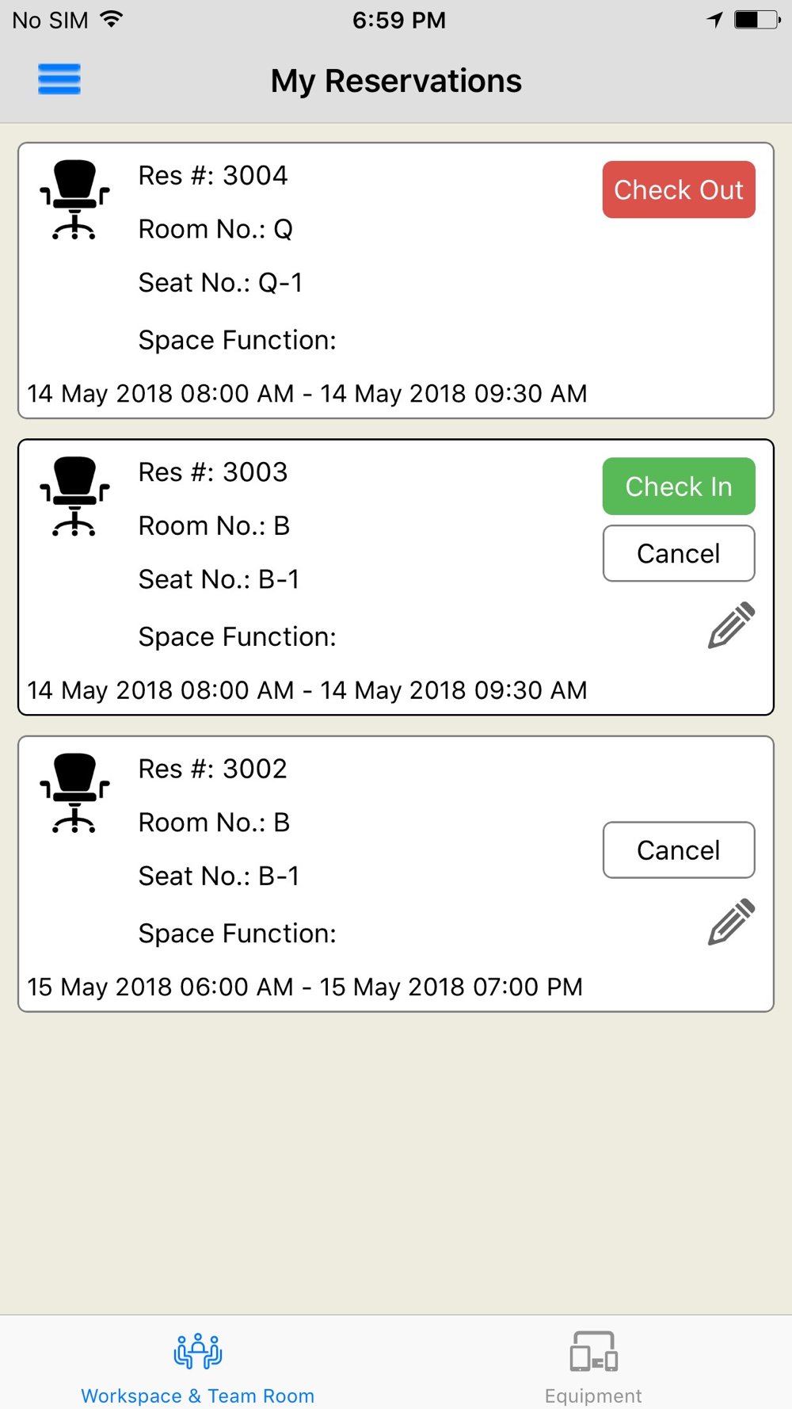This screenshot has width=792, height=1409.
Task: Tap the Seat No.: Q-1 label
Action: [220, 283]
